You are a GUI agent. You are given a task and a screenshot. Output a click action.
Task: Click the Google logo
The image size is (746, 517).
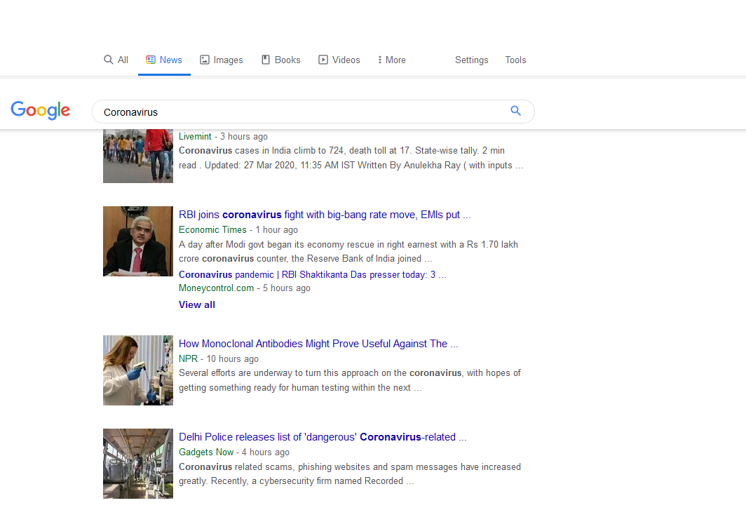coord(41,110)
